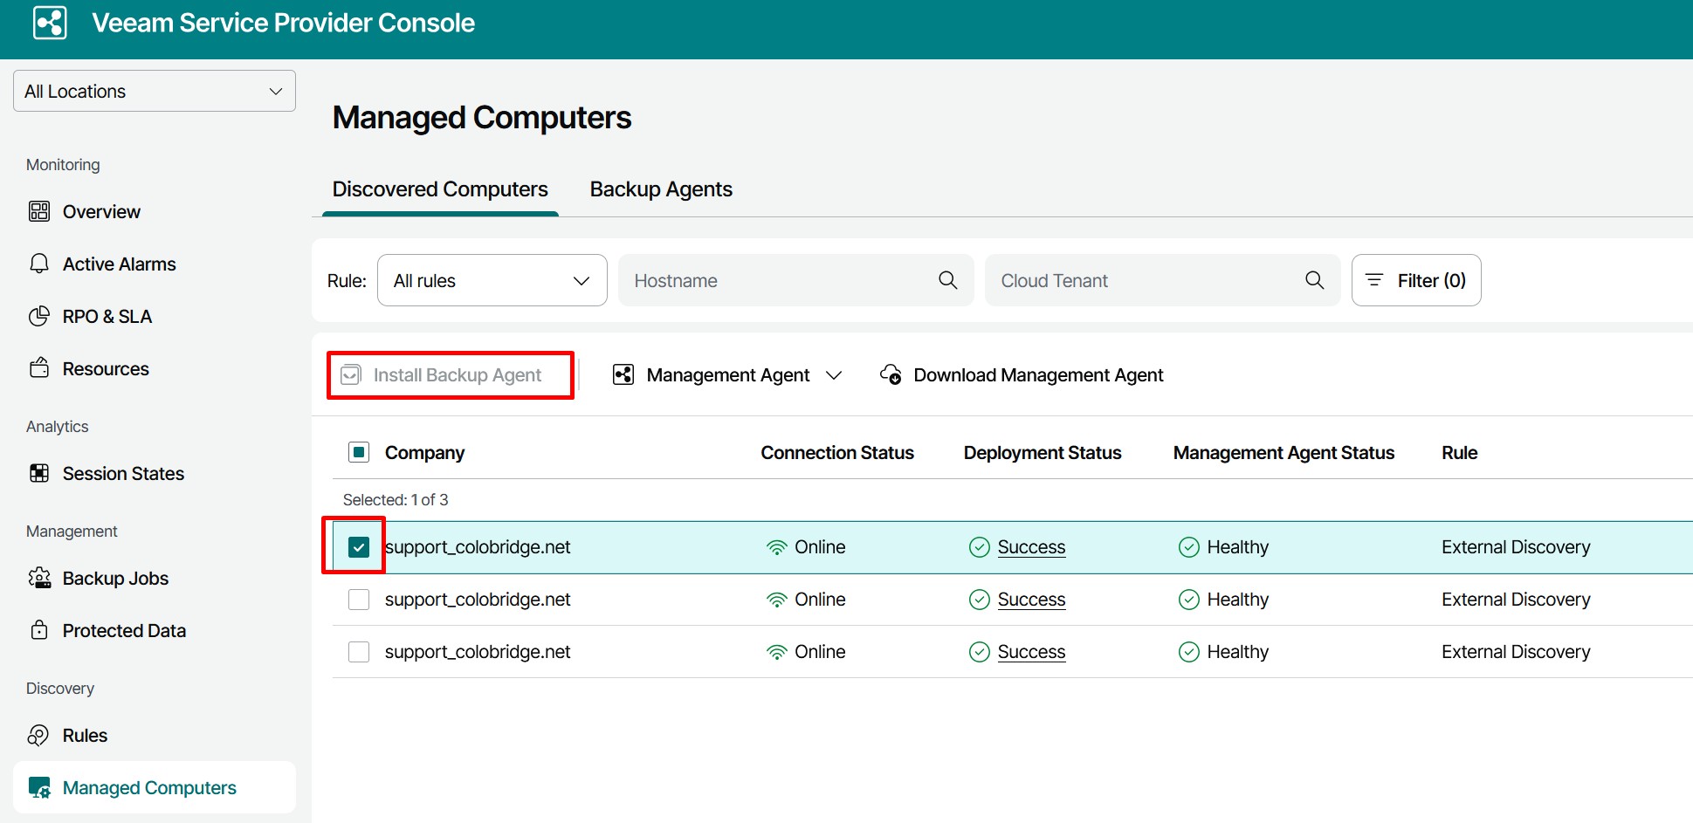Image resolution: width=1693 pixels, height=823 pixels.
Task: Uncheck the first support_colobridge.net row checkbox
Action: point(359,547)
